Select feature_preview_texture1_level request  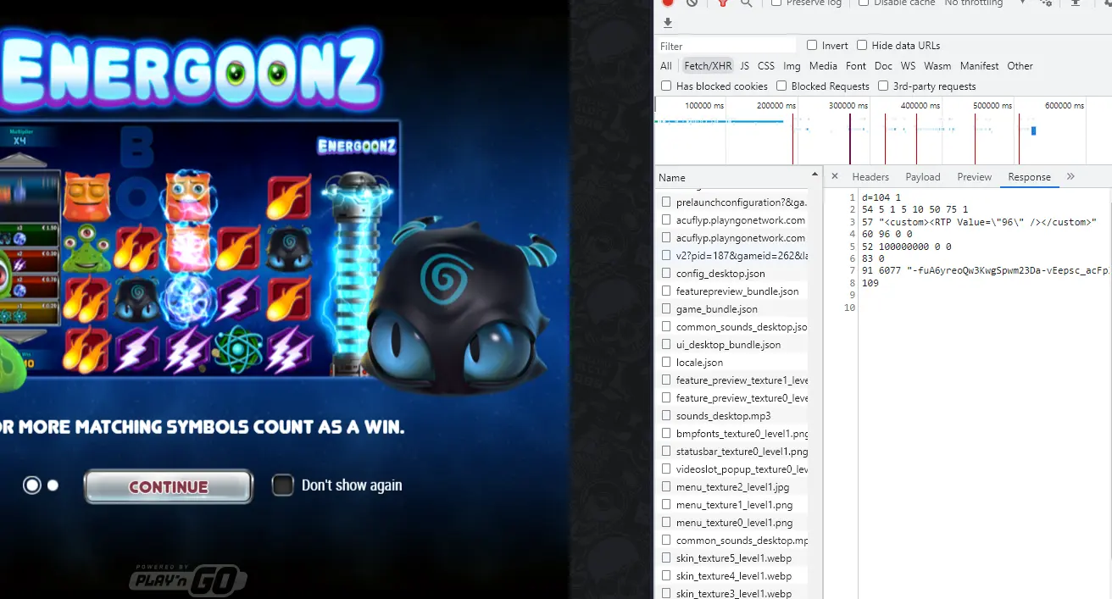tap(733, 380)
